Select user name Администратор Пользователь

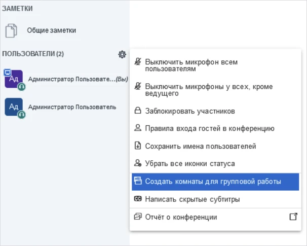[72, 107]
